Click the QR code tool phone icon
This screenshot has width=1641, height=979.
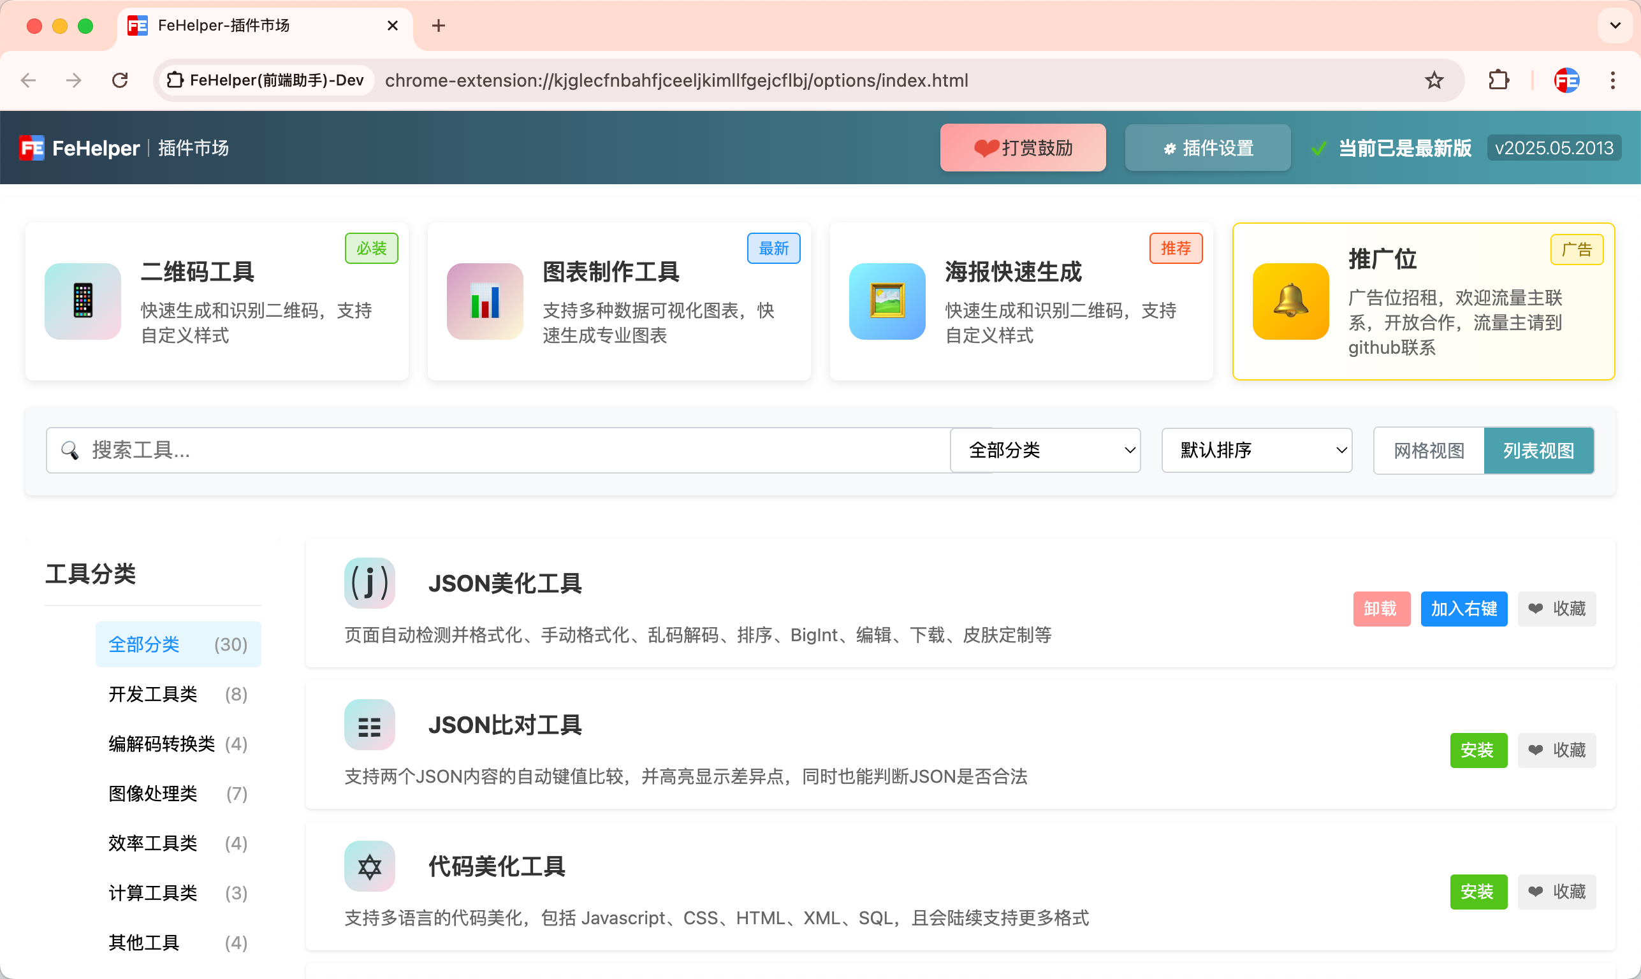82,301
